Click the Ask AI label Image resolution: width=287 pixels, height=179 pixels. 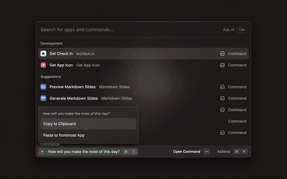pos(229,30)
